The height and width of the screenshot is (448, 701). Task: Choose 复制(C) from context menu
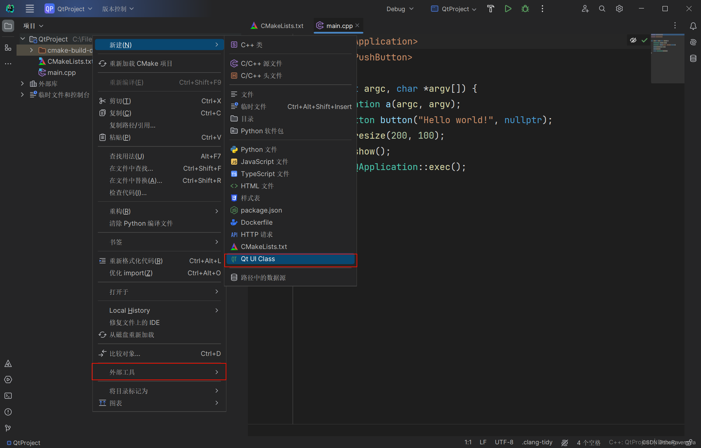pyautogui.click(x=159, y=113)
